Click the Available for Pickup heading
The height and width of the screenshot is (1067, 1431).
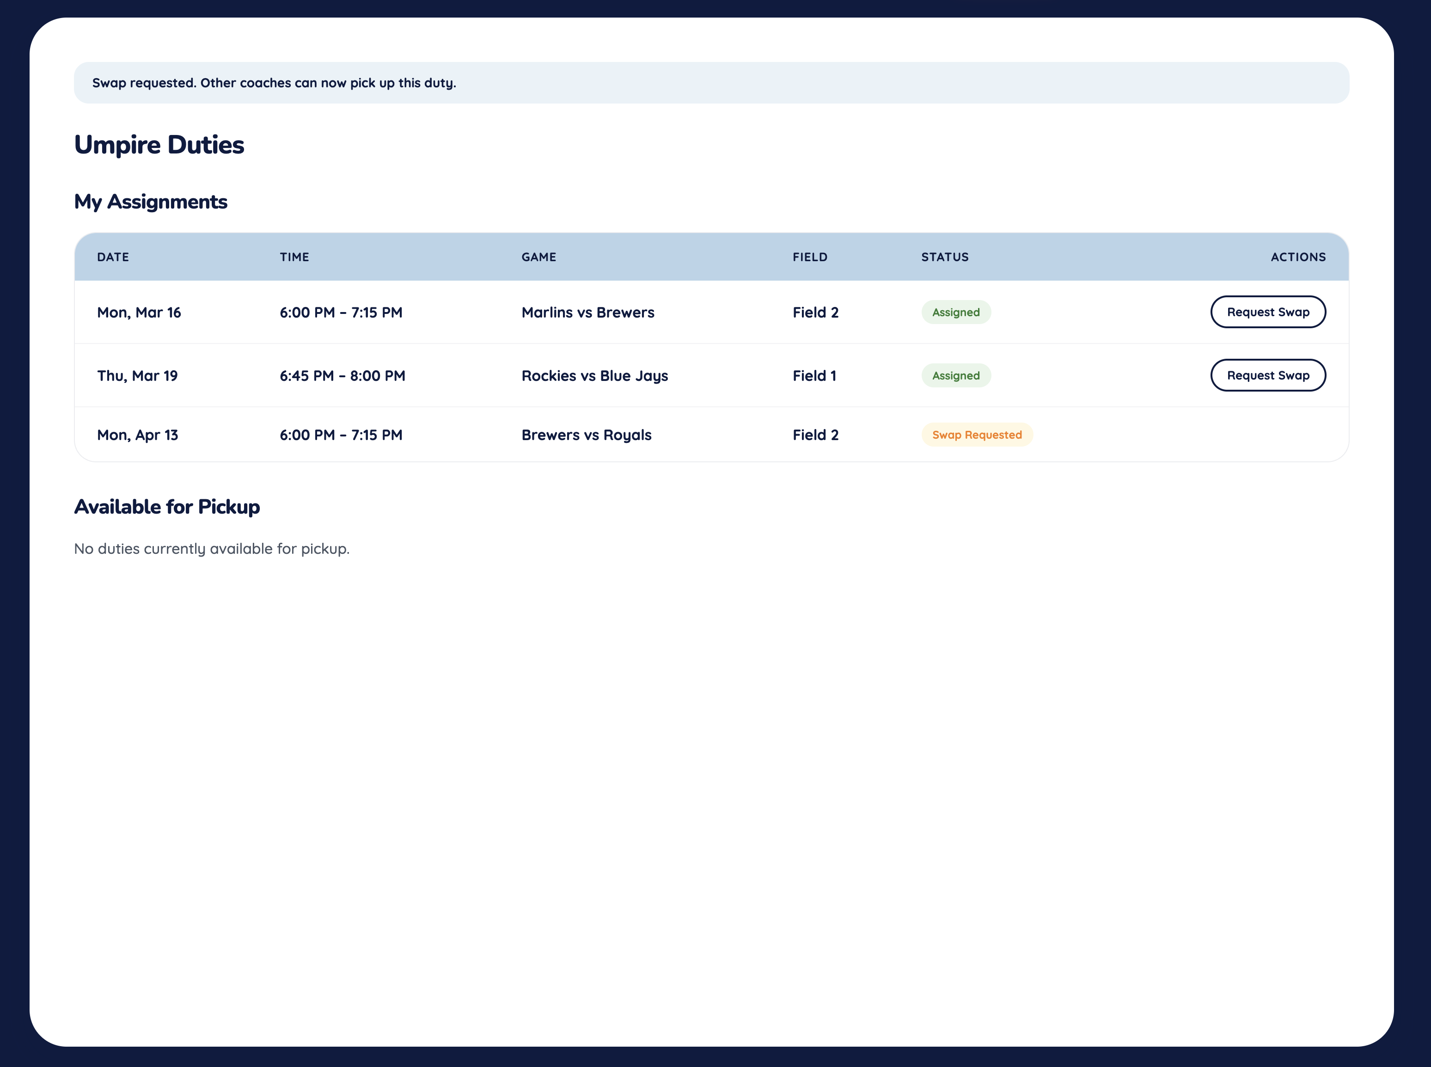click(166, 506)
